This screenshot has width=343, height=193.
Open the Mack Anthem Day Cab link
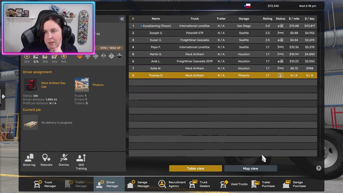tap(53, 85)
